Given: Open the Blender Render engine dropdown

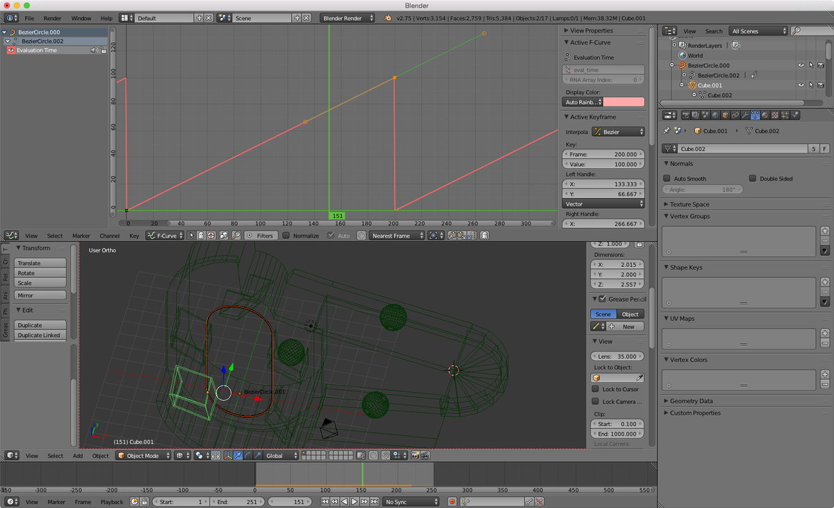Looking at the screenshot, I should 347,17.
